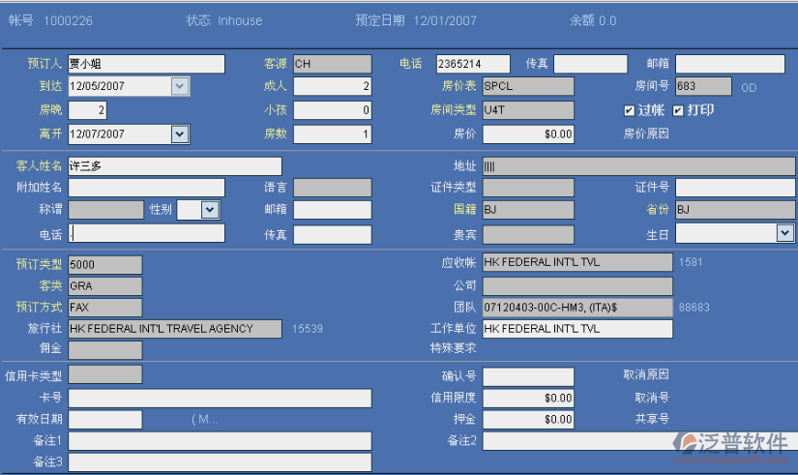Click the 称谓 title field
Image resolution: width=798 pixels, height=475 pixels.
coord(105,209)
